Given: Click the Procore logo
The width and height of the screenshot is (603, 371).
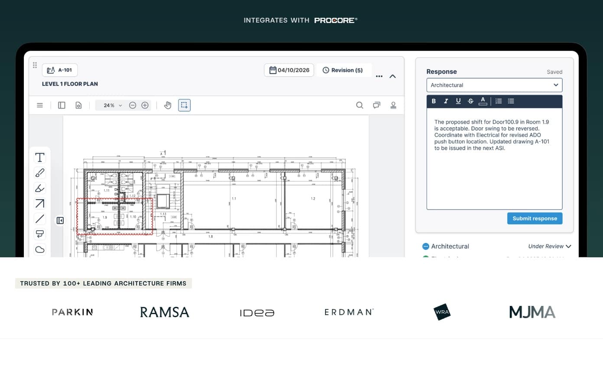Looking at the screenshot, I should pos(336,20).
